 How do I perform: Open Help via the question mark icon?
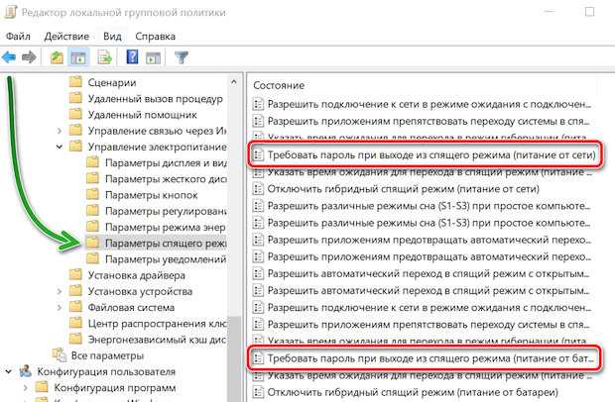(x=132, y=57)
